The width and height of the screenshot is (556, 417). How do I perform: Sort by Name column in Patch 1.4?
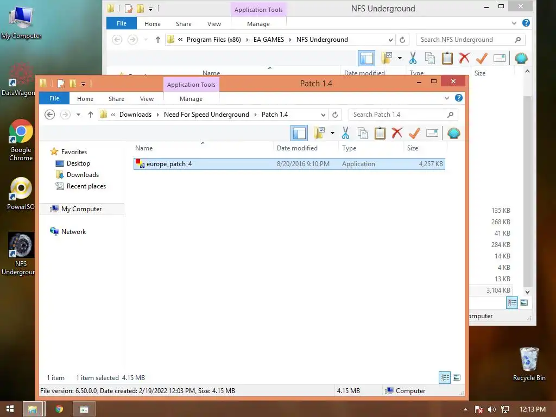pos(144,148)
